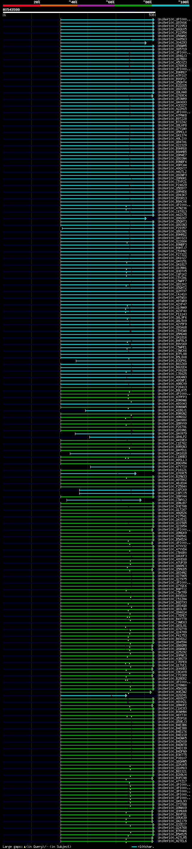192x849 pixels.
Task: Select hit label UniRef100_A2ZH15
Action: tap(172, 109)
